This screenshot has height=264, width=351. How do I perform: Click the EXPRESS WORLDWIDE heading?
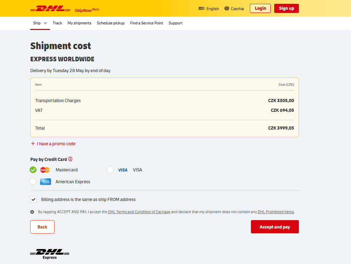(x=62, y=59)
